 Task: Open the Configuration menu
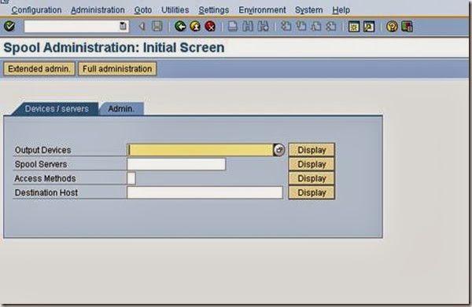pos(36,10)
